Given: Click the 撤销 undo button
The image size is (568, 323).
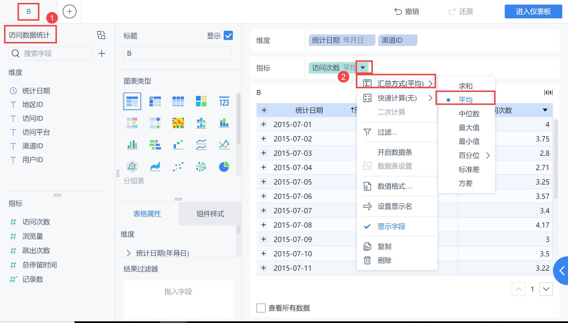Looking at the screenshot, I should pos(406,11).
